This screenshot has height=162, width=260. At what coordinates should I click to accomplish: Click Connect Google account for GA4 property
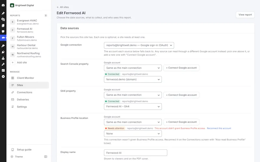coord(181,95)
